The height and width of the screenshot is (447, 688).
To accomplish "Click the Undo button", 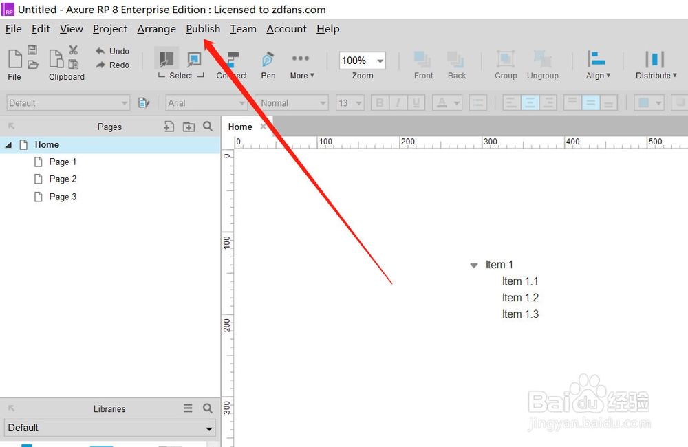I will pos(113,51).
